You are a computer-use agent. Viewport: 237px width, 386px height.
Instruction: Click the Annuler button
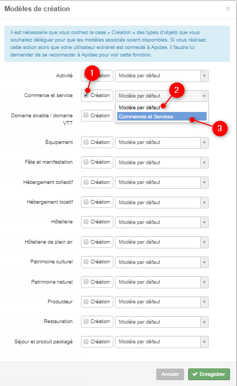pos(170,374)
